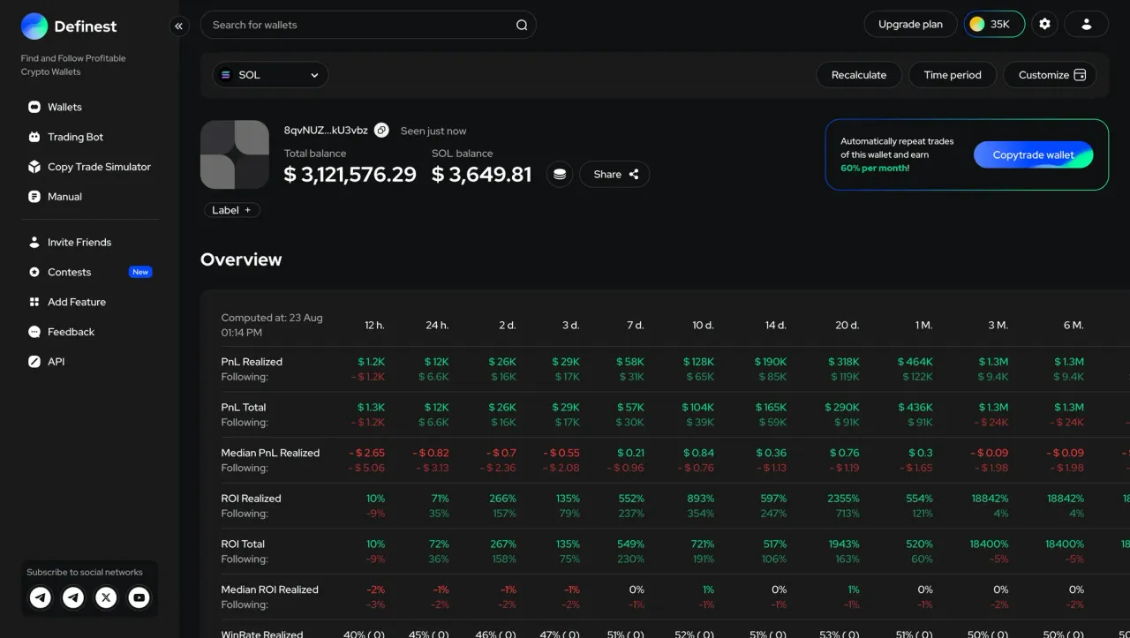The image size is (1130, 638).
Task: Collapse the sidebar with double-chevron icon
Action: [x=178, y=26]
